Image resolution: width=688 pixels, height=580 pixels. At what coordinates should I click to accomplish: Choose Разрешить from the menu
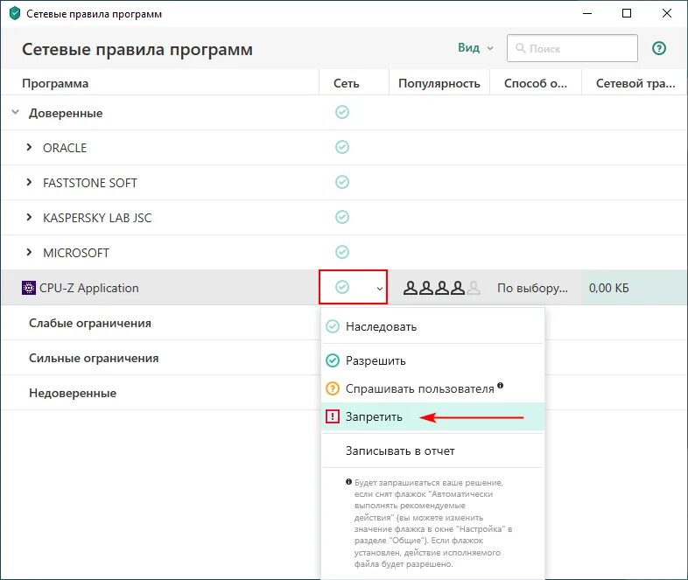click(x=432, y=360)
